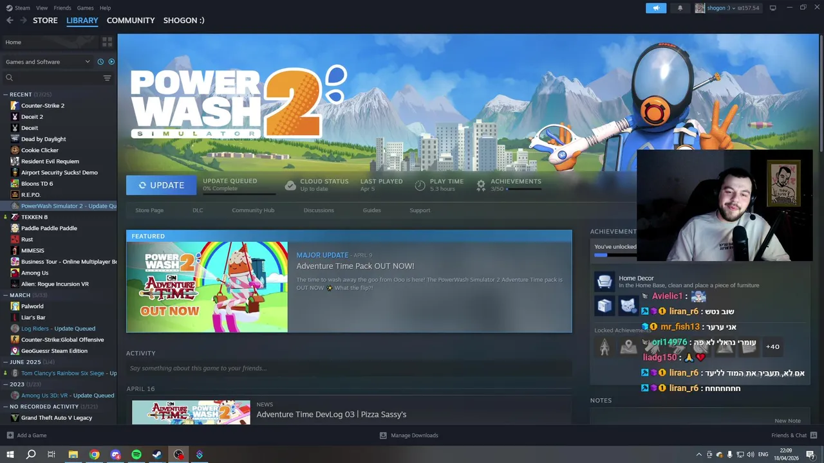Click the Home library button
The height and width of the screenshot is (463, 824).
(49, 42)
